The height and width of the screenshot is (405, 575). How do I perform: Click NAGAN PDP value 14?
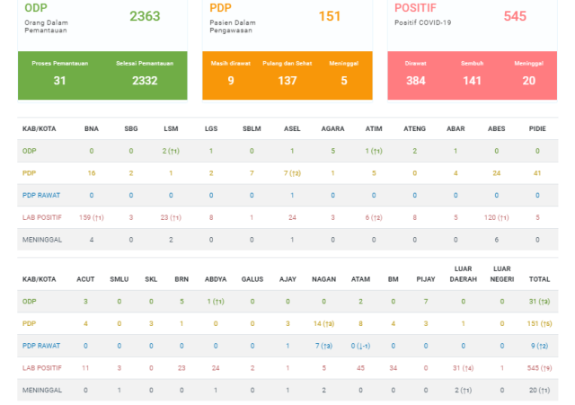click(x=323, y=323)
